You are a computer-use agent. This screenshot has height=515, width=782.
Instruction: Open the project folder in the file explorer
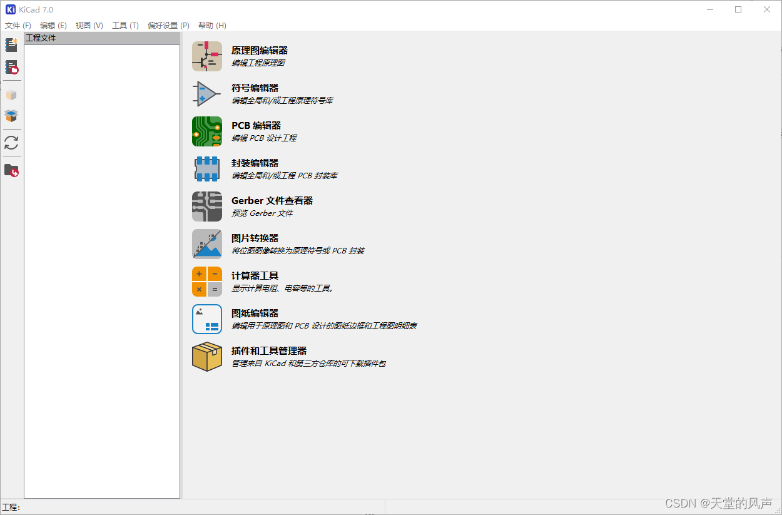(11, 170)
